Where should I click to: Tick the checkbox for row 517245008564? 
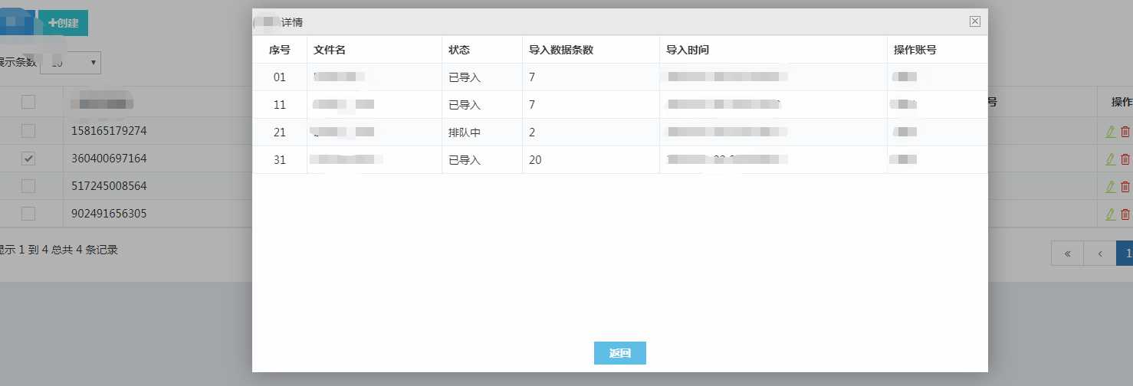pyautogui.click(x=28, y=186)
